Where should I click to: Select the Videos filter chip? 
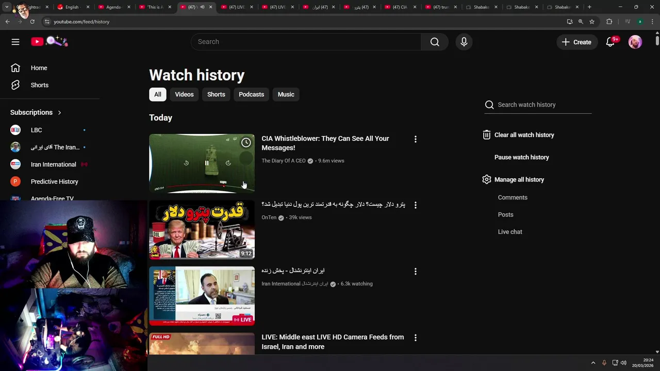184,94
